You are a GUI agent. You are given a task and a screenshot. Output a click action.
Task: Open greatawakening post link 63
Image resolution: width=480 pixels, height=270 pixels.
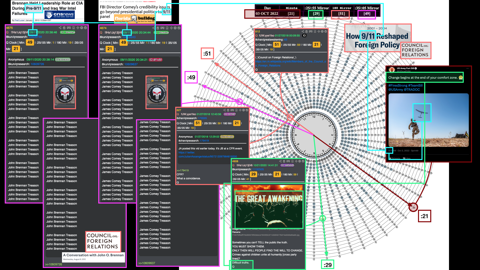point(285,40)
